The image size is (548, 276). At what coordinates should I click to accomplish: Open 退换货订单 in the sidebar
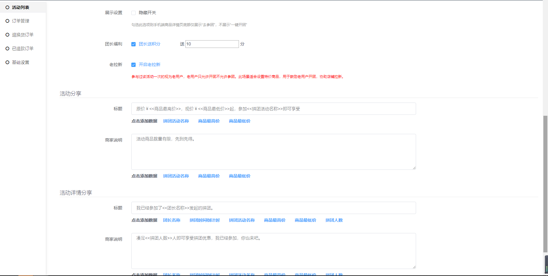(22, 35)
